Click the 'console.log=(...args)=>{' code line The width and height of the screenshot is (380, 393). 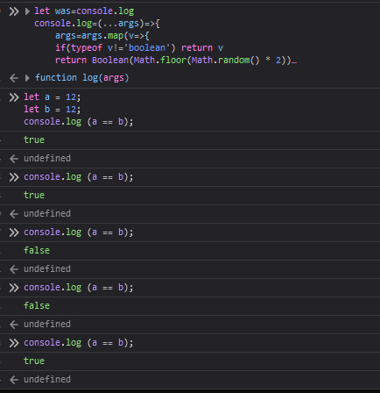(97, 24)
